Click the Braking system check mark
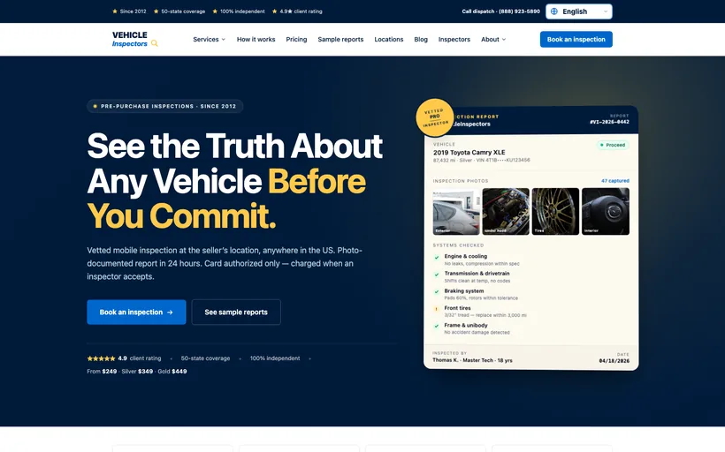This screenshot has height=452, width=725. tap(437, 292)
